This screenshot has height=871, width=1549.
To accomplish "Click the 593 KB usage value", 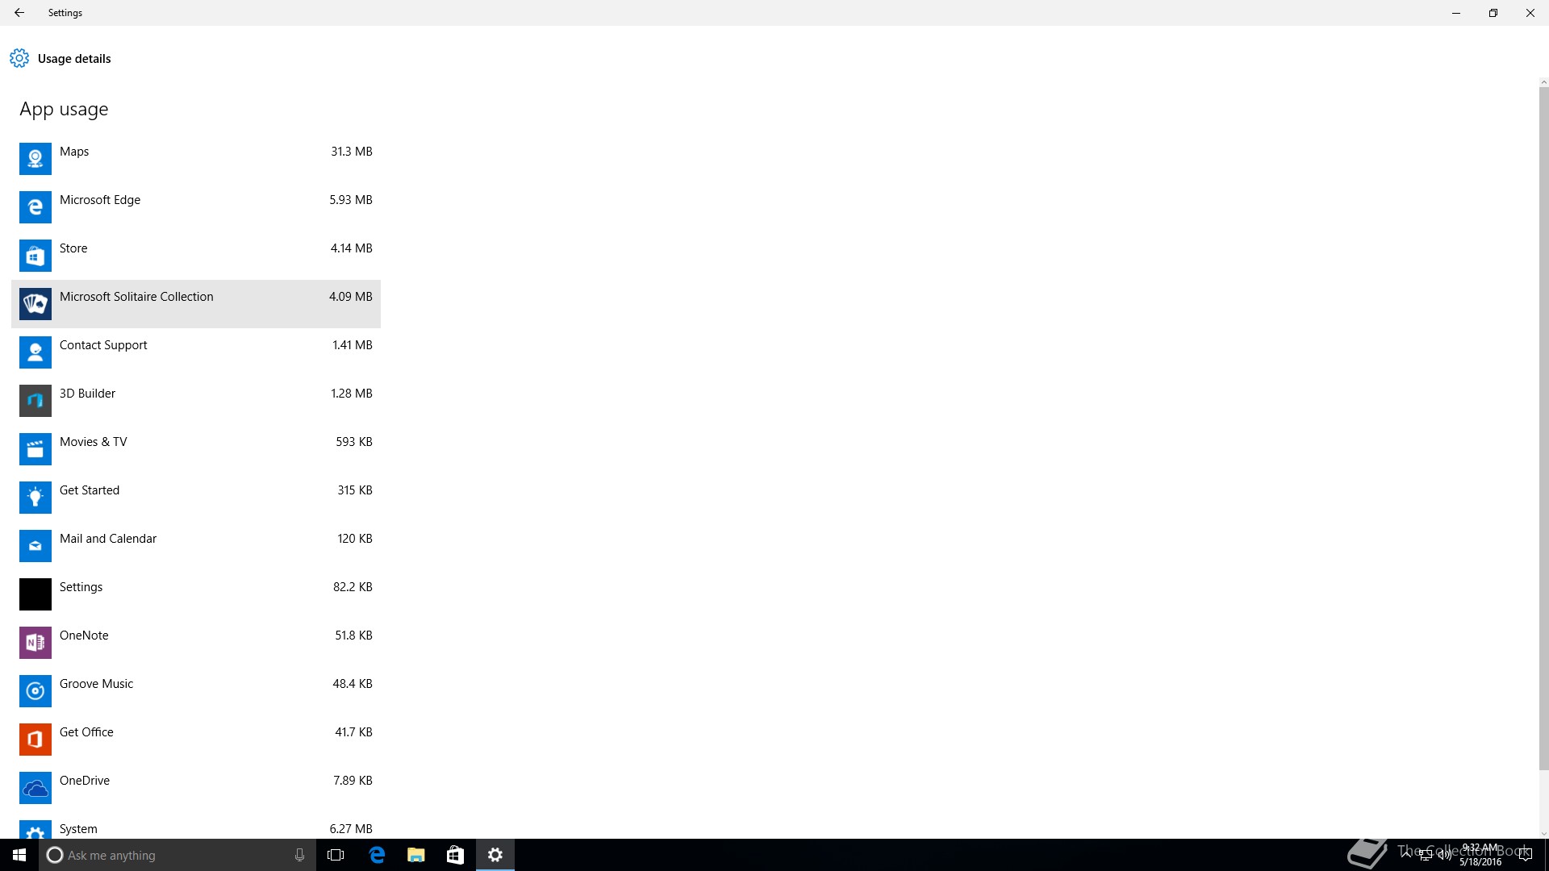I will click(354, 442).
